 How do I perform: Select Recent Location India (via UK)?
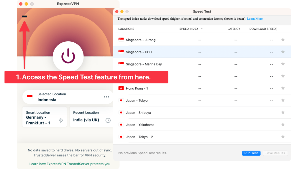pyautogui.click(x=91, y=117)
